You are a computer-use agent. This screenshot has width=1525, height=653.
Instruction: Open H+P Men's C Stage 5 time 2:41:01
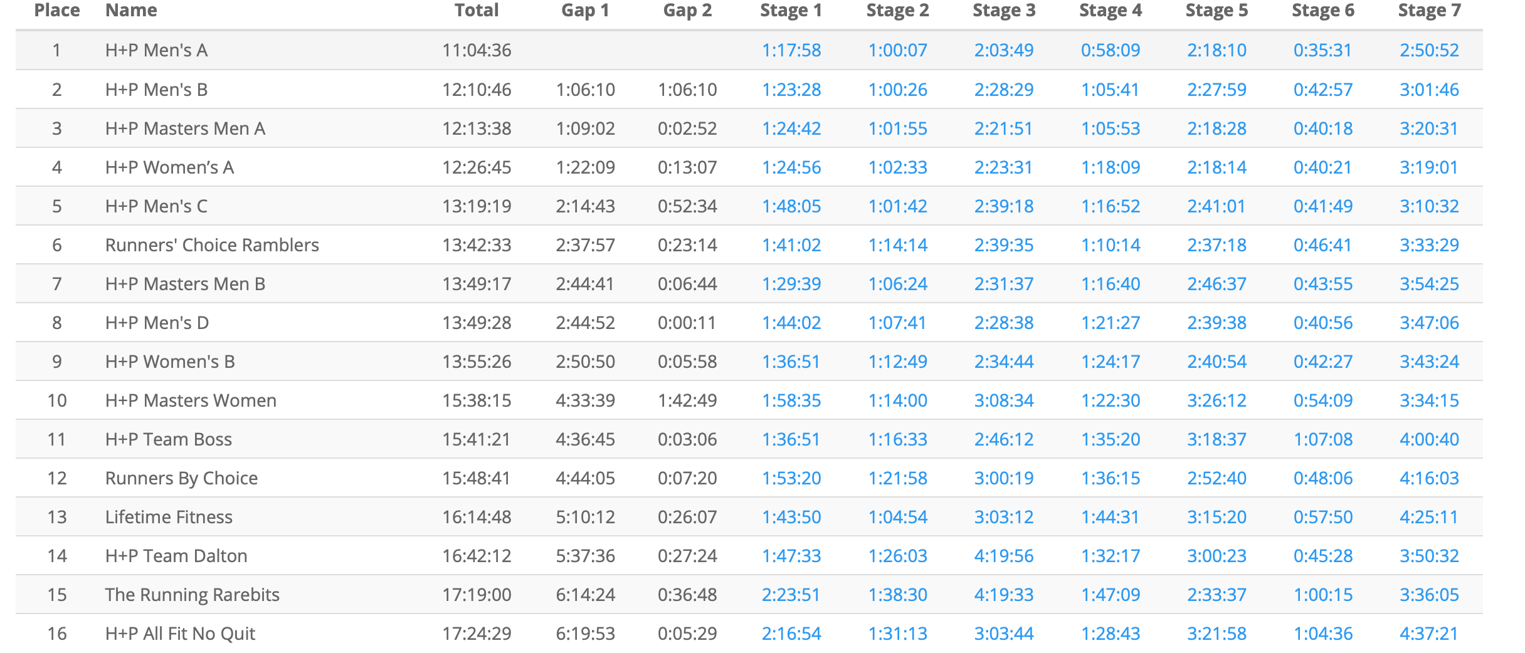coord(1216,206)
